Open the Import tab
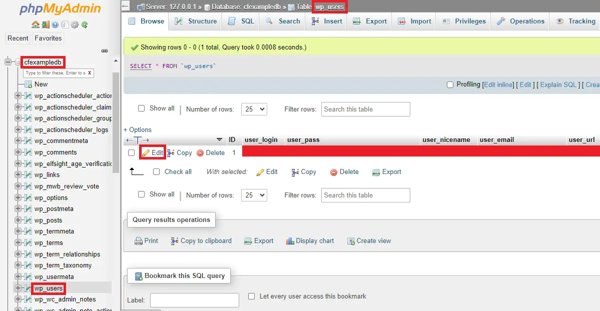 pos(414,21)
